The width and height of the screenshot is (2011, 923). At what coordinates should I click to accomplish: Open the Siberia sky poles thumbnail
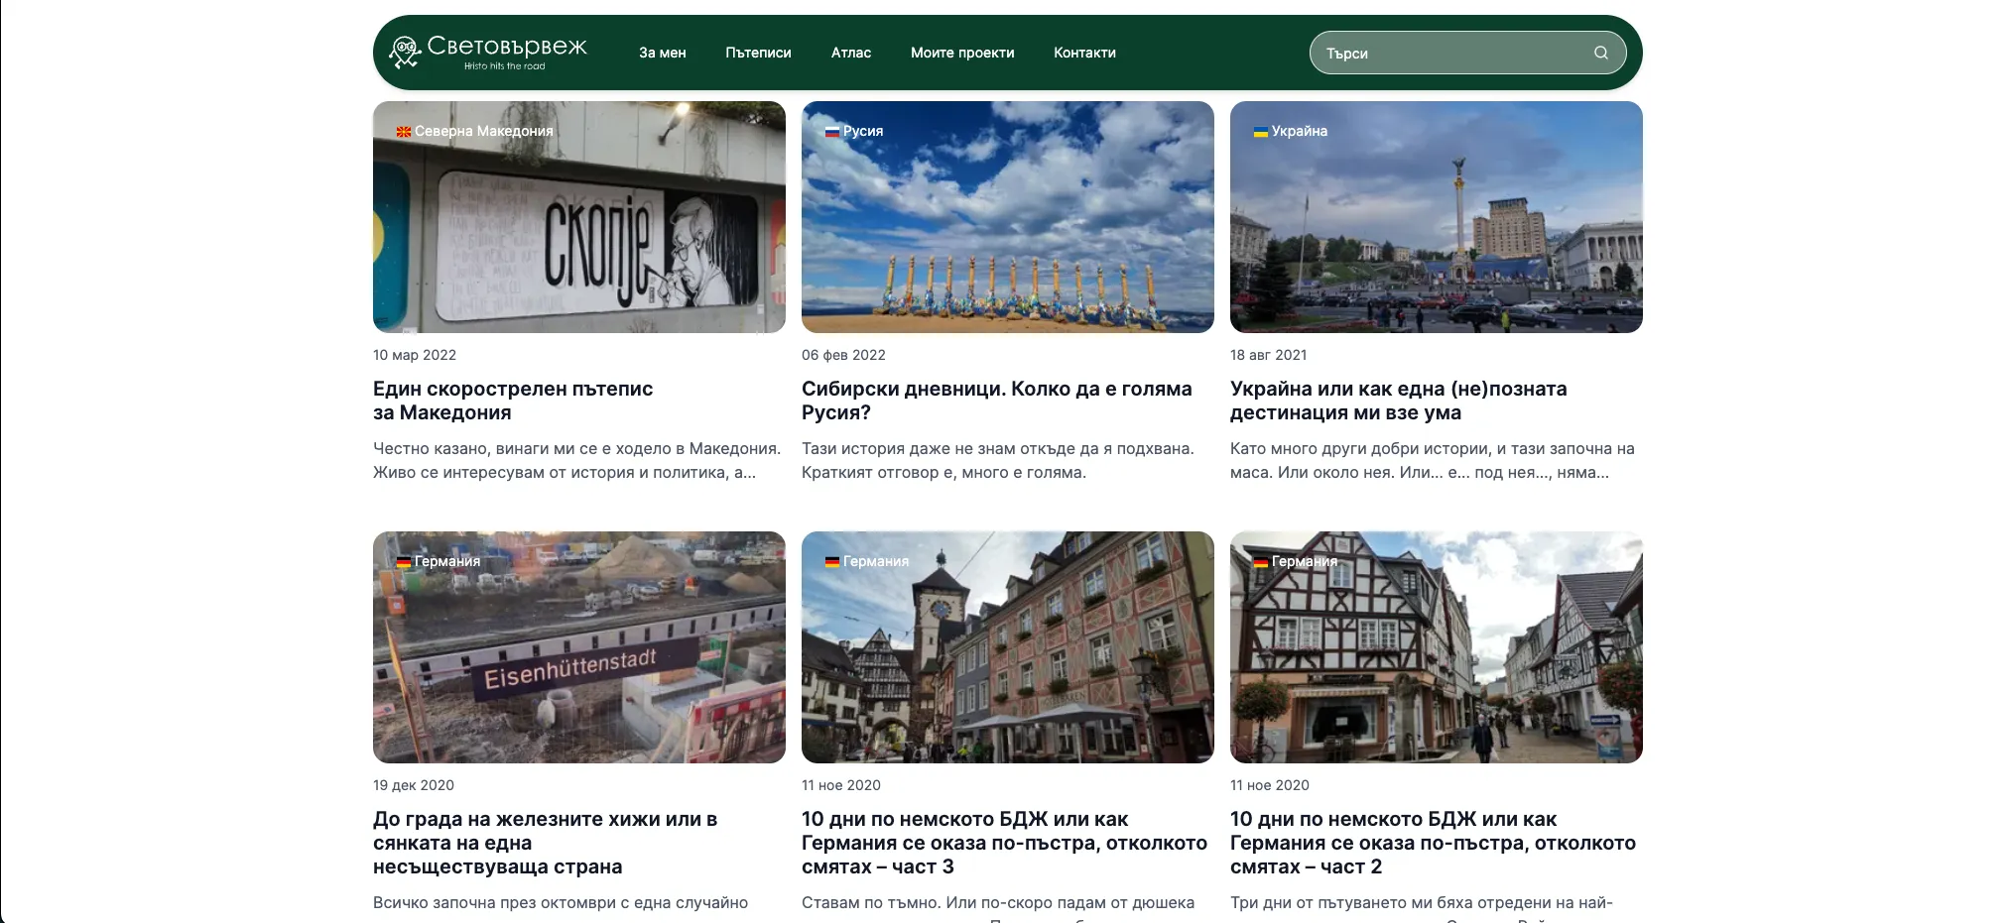click(x=1008, y=217)
